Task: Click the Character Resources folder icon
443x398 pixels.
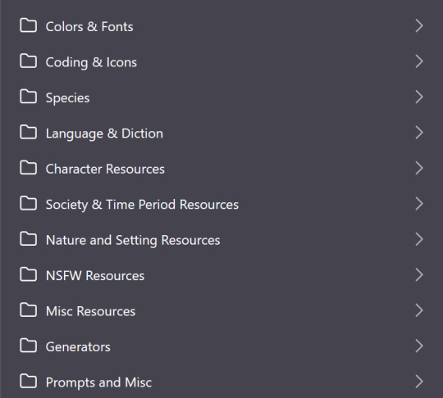Action: (28, 168)
